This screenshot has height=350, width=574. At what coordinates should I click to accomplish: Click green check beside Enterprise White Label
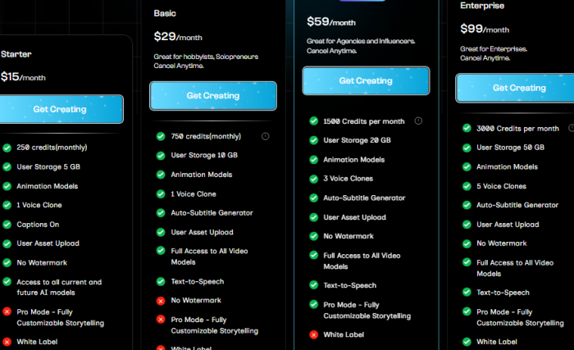(x=467, y=342)
